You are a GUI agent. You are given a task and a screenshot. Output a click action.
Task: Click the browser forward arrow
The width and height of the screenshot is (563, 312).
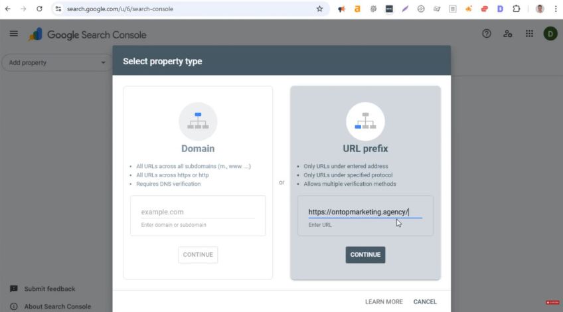click(x=23, y=9)
